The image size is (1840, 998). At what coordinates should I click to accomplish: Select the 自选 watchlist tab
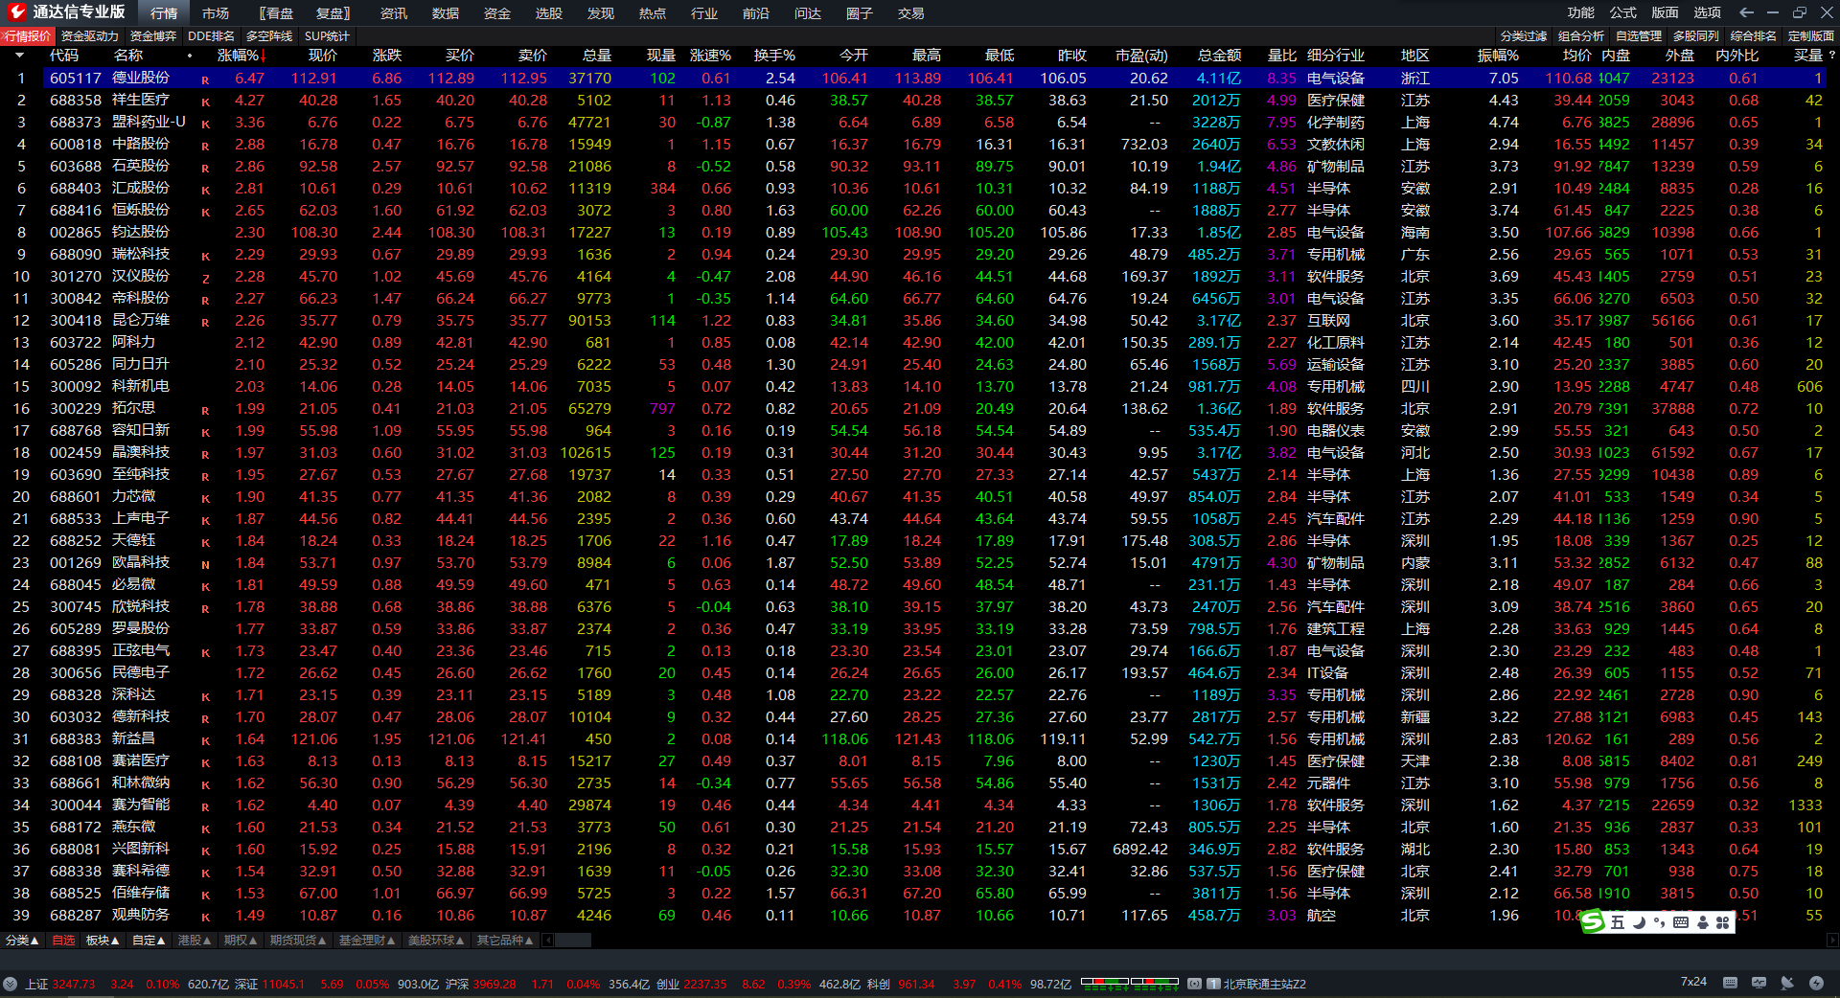63,941
